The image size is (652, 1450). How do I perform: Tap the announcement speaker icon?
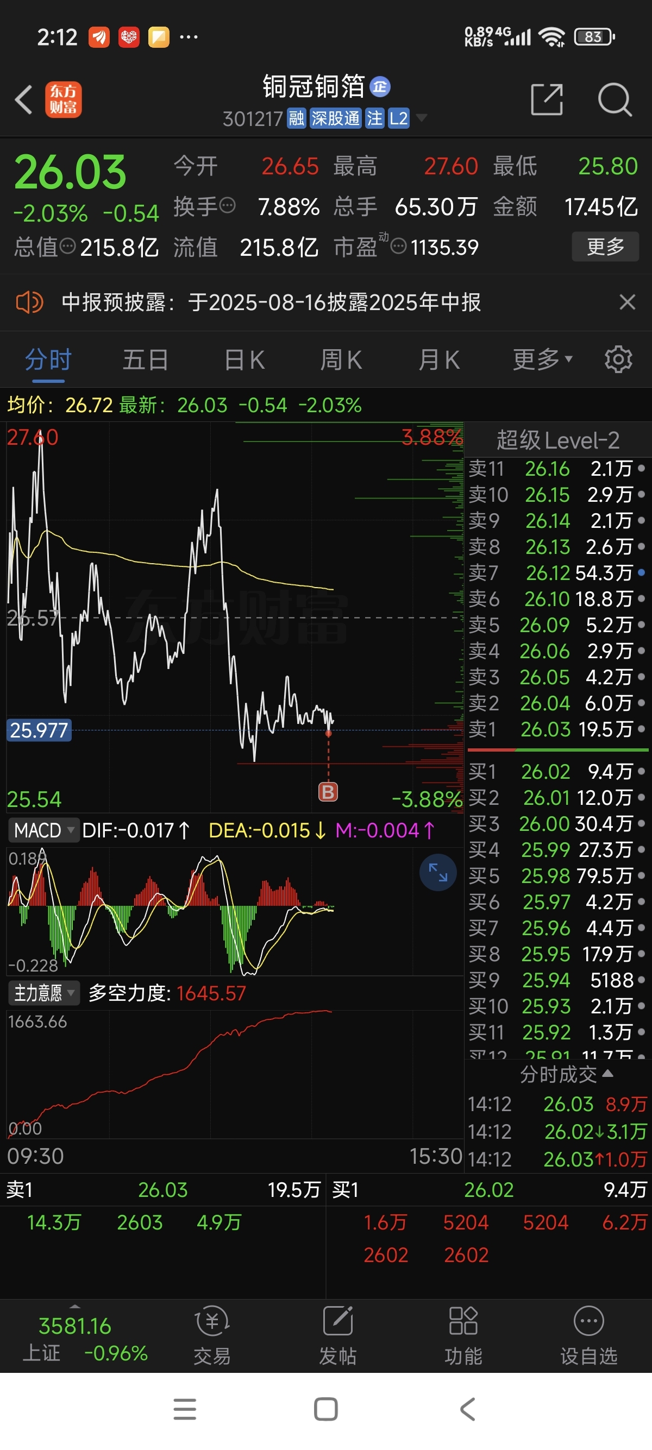point(29,302)
